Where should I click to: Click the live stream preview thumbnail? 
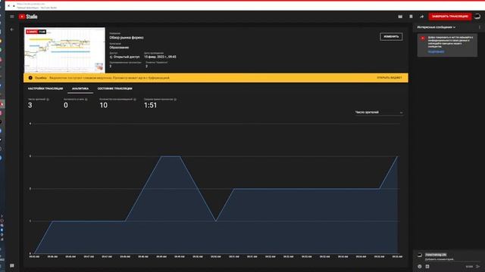click(x=64, y=51)
